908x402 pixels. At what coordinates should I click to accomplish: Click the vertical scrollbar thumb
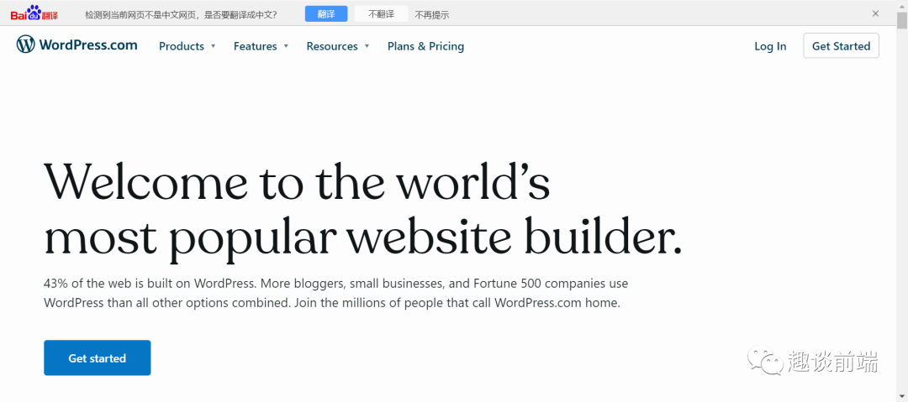901,19
